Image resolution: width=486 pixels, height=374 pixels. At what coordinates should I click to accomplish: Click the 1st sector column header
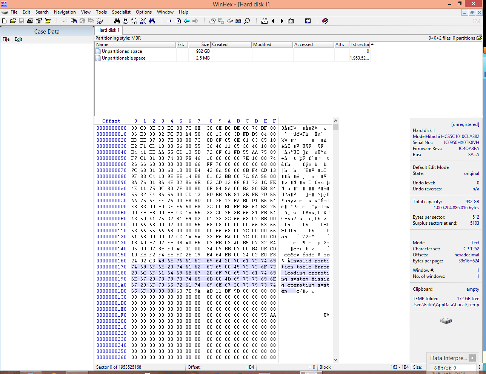click(360, 44)
